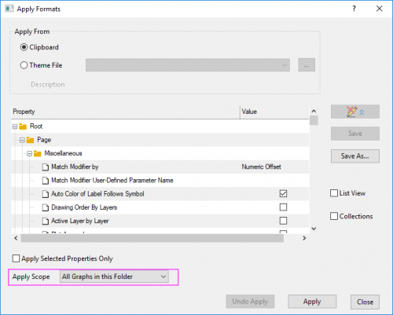393x315 pixels.
Task: Click the Root folder icon
Action: point(23,126)
